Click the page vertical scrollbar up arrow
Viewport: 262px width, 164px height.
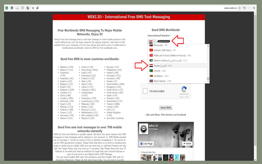(255, 14)
